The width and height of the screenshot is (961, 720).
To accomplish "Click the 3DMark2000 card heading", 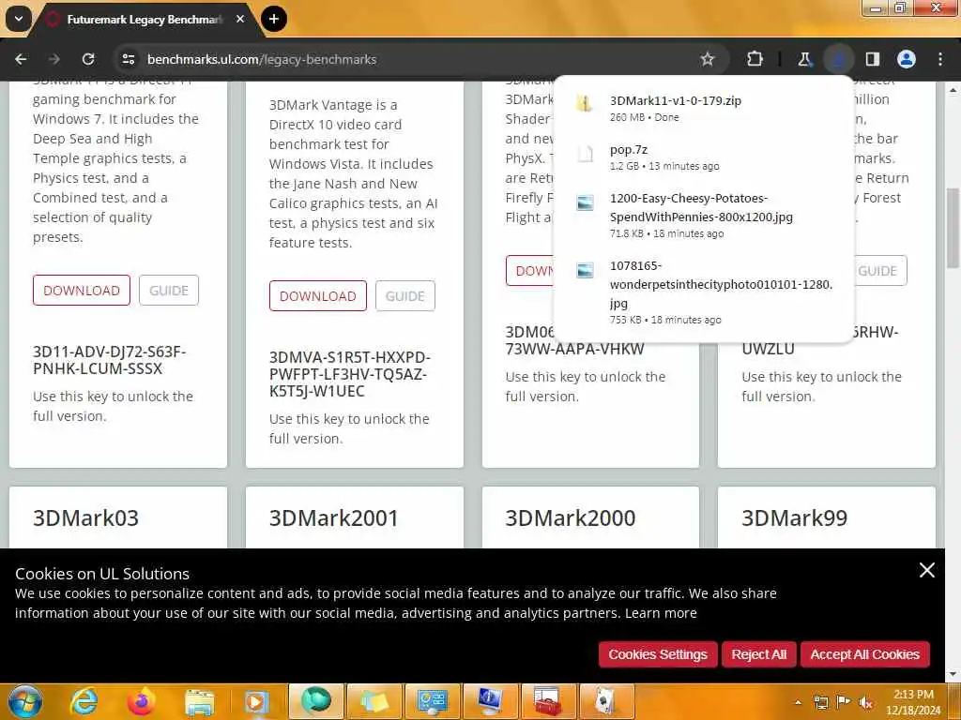I will [570, 517].
